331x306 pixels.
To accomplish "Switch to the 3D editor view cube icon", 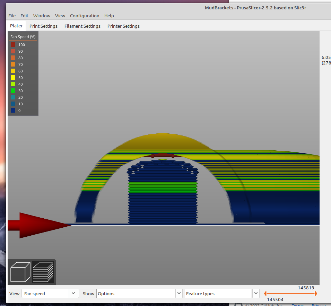I will pyautogui.click(x=20, y=272).
